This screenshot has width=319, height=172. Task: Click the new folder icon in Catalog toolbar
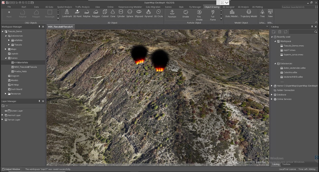click(274, 32)
